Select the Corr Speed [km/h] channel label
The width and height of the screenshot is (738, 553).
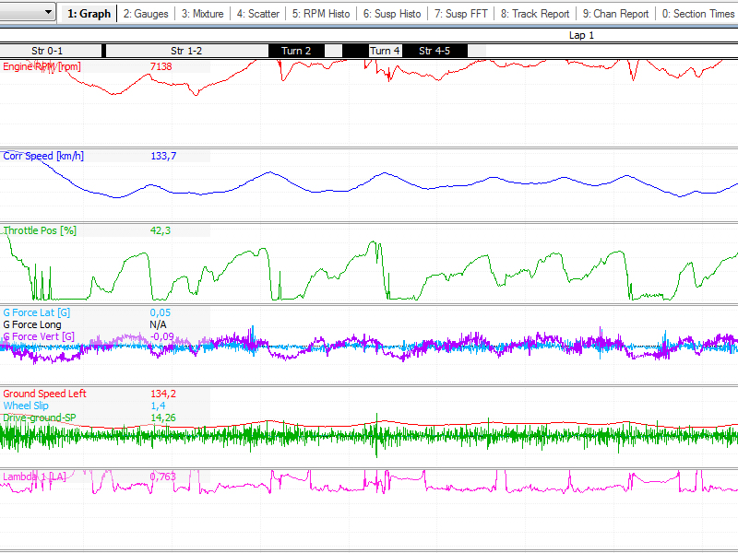(43, 156)
